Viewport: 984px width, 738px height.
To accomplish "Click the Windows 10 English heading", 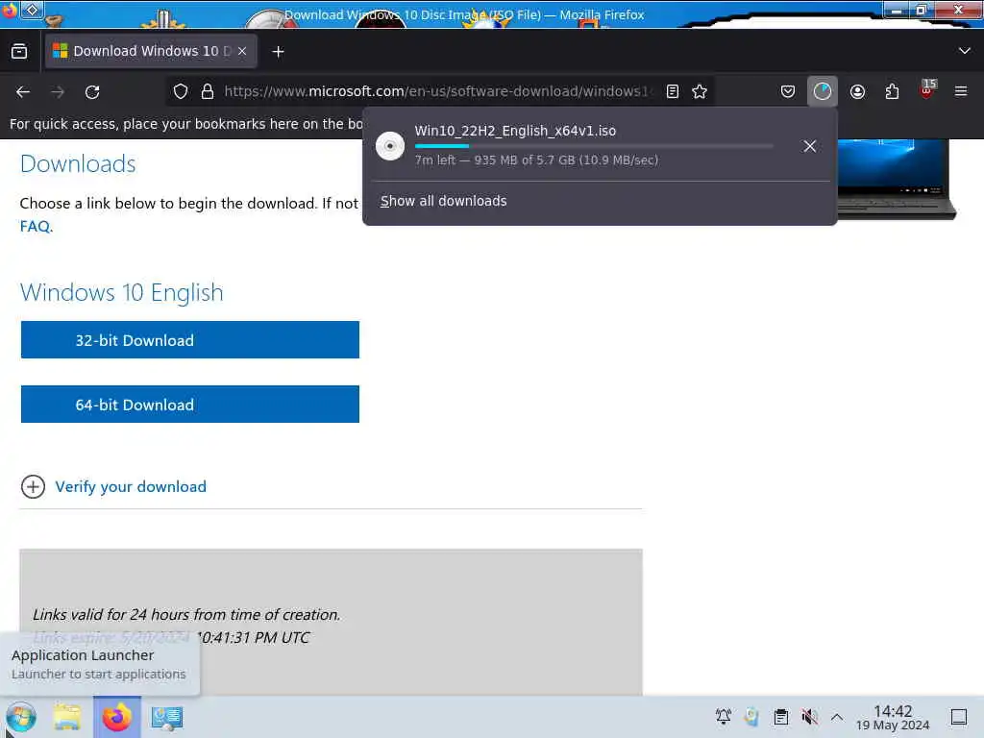I will [x=122, y=292].
